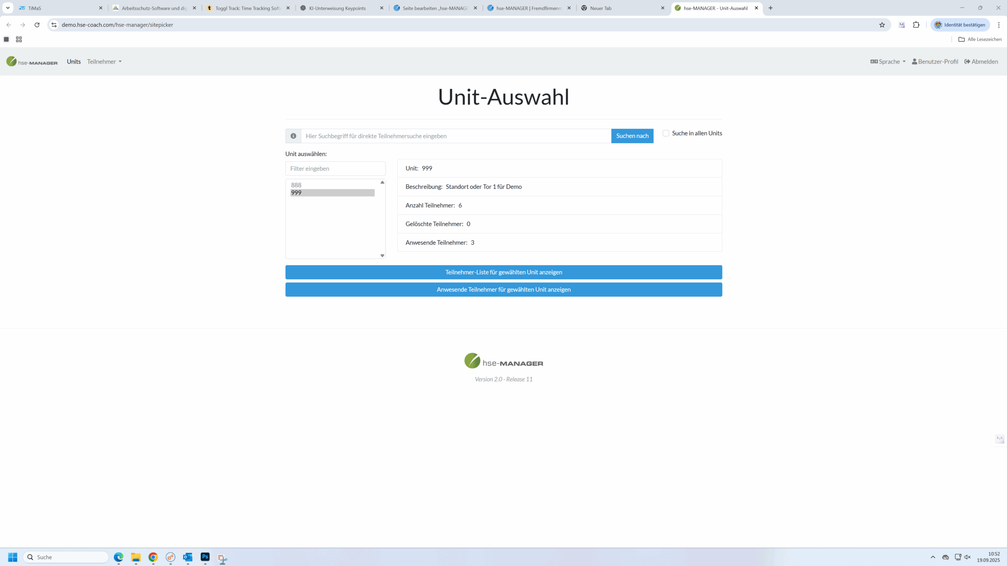The image size is (1007, 566).
Task: Expand the Teilnehmer dropdown menu
Action: click(104, 62)
